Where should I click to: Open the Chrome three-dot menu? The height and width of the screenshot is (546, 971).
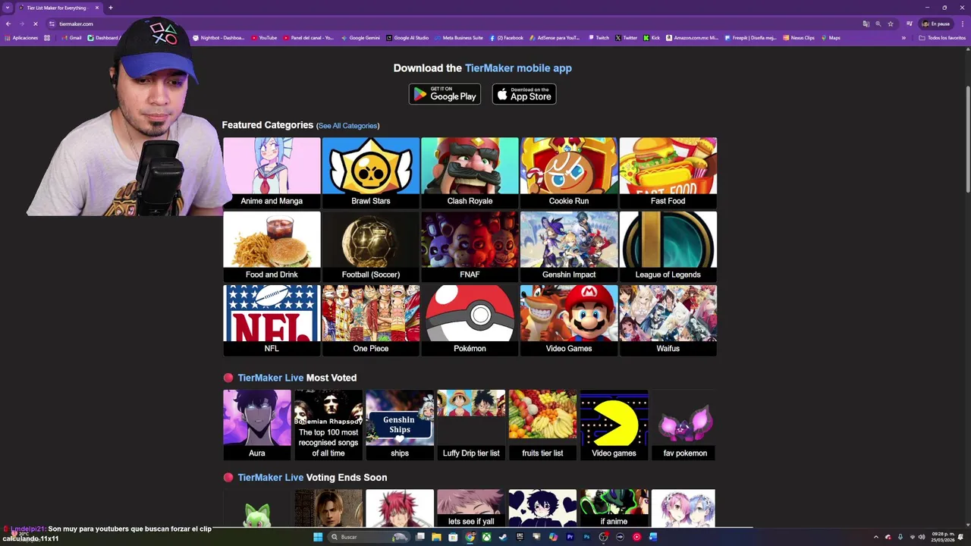963,24
